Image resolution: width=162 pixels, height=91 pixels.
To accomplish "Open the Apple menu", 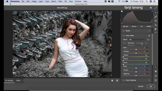I will [7, 1].
